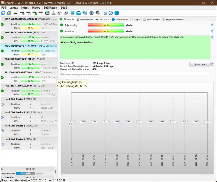Open the Súgó menu
Image resolution: width=217 pixels, height=182 pixels.
tap(64, 8)
